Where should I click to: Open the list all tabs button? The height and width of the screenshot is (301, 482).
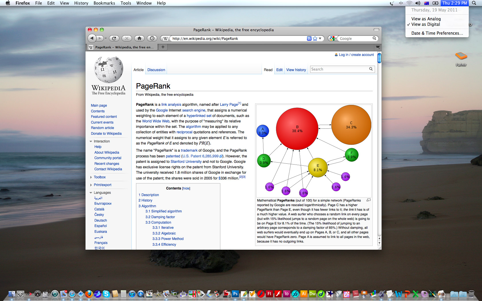pyautogui.click(x=378, y=47)
